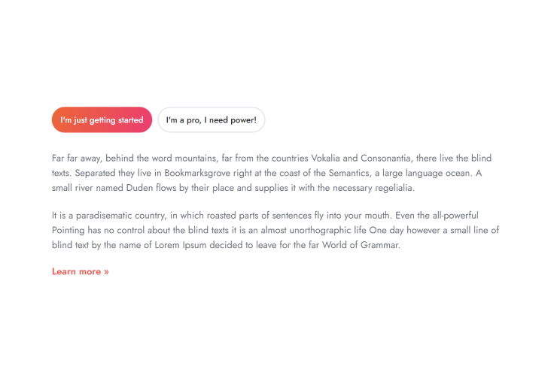Open the "Learn more" link
Image resolution: width=557 pixels, height=390 pixels.
click(76, 271)
